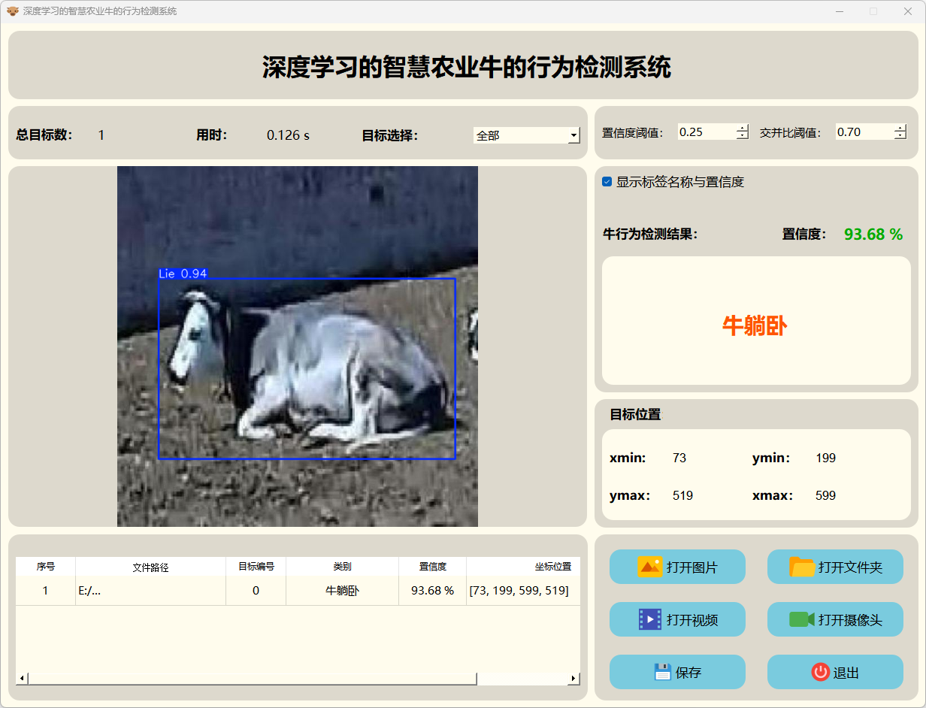
Task: Open the 目标选择 dropdown showing 全部
Action: (527, 135)
